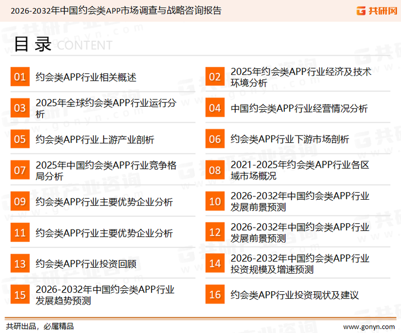The height and width of the screenshot is (333, 401).
Task: Open chapter 发展趋势预测 entry
Action: tap(105, 295)
